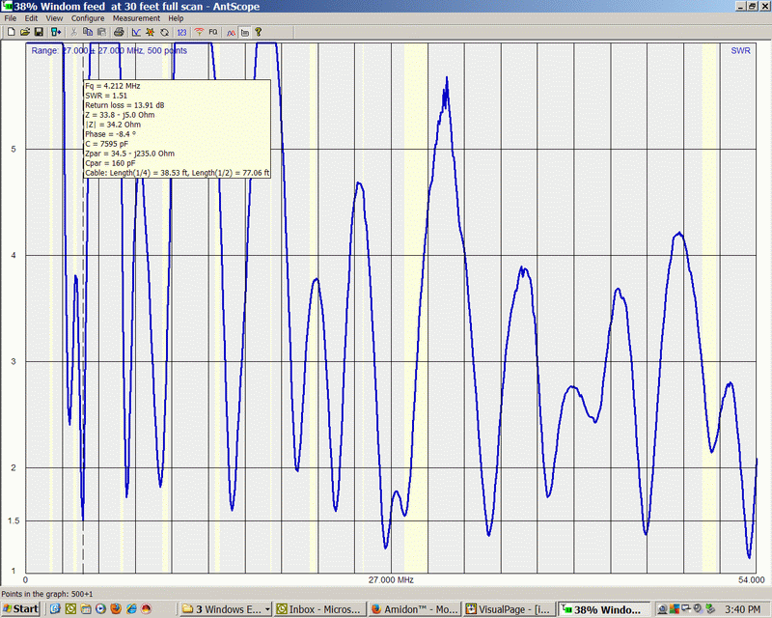Click the 'Cpar = 160 pF' readout line

[110, 163]
